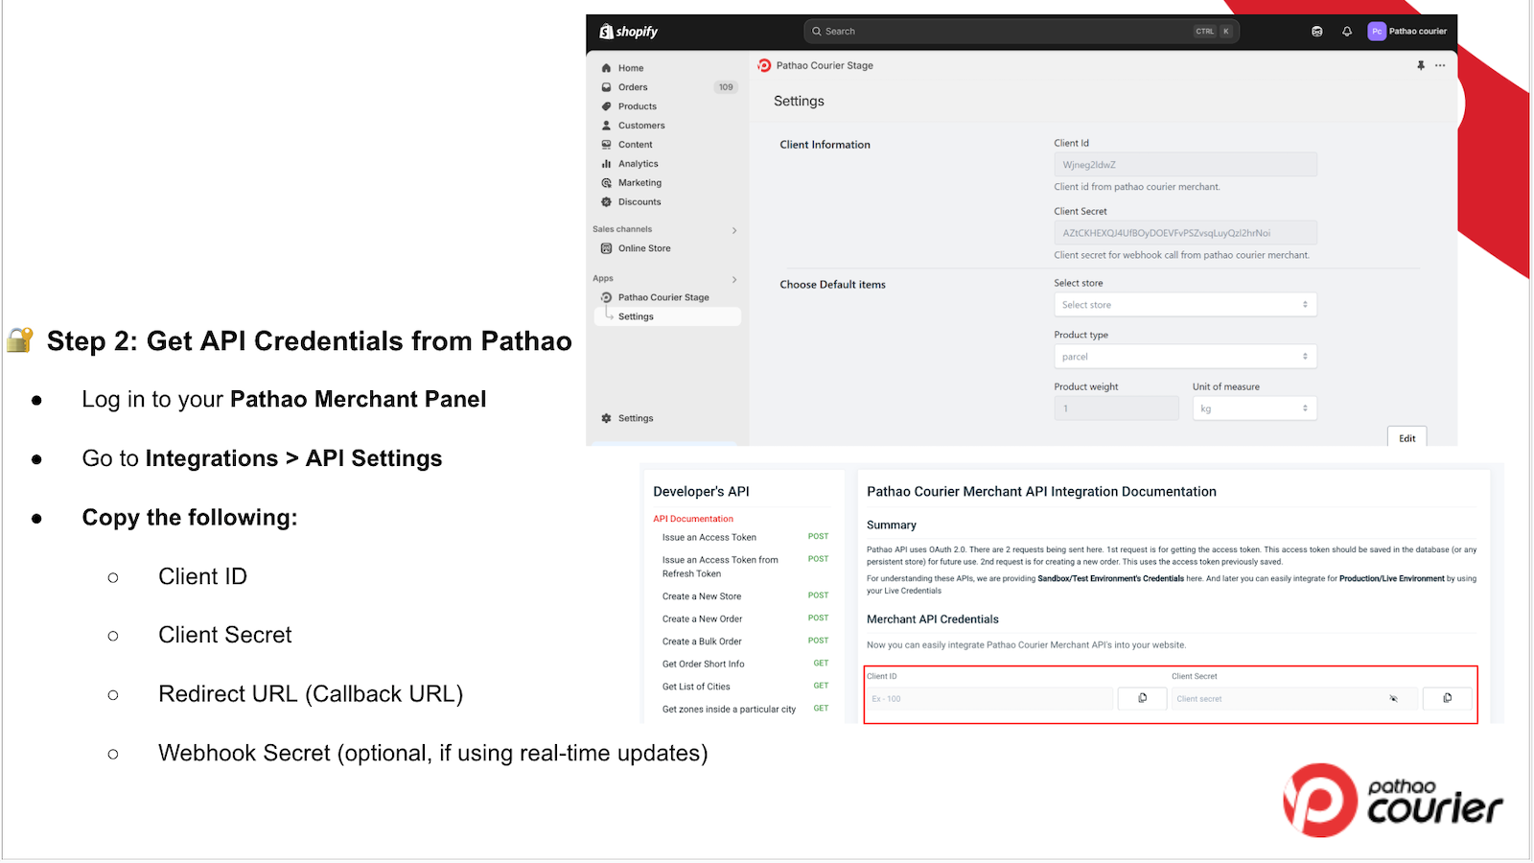Open Marketing in the sidebar

pos(639,183)
